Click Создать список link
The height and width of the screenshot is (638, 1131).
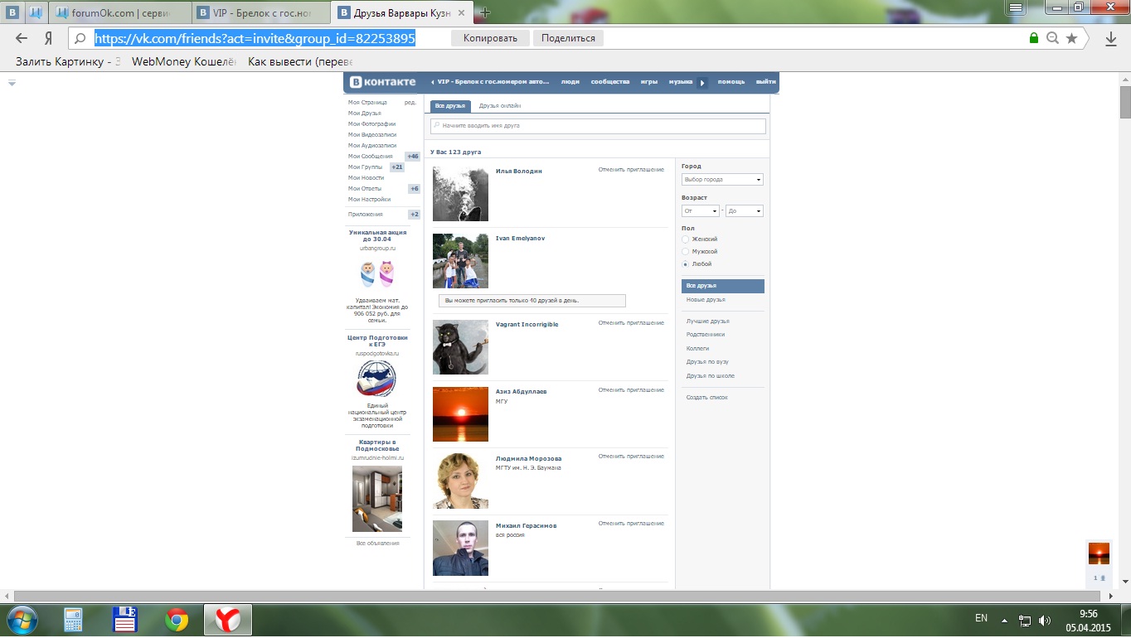(707, 398)
